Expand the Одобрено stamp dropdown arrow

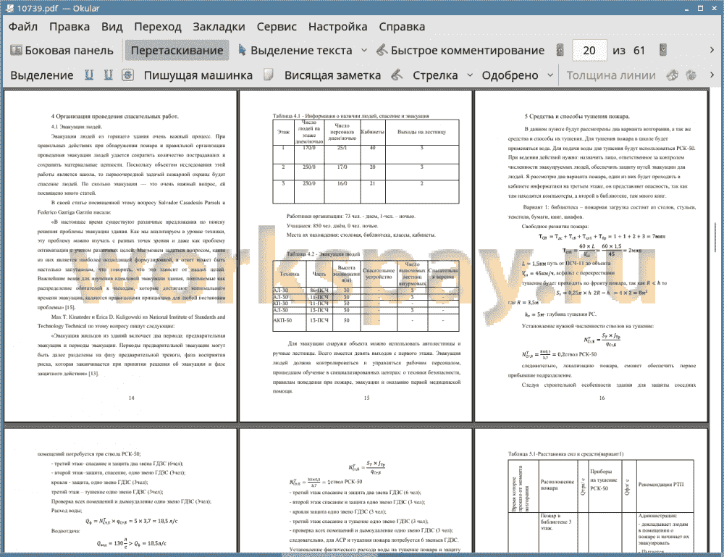pos(550,75)
